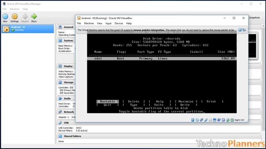The height and width of the screenshot is (149, 266).
Task: Click 'Controller: IDE' text in Storage
Action: click(x=66, y=87)
